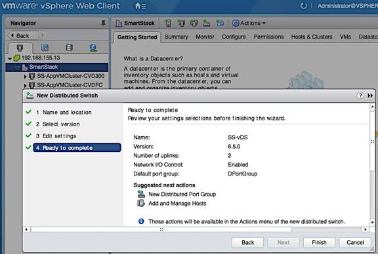This screenshot has height=254, width=378.
Task: Open the Hosts & Clusters tab
Action: tap(312, 37)
